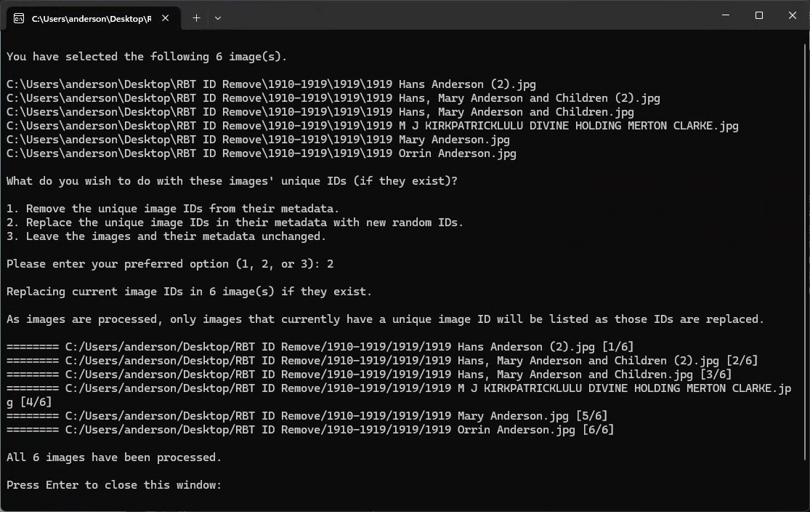
Task: Expand the new tab profile dropdown
Action: [x=217, y=18]
